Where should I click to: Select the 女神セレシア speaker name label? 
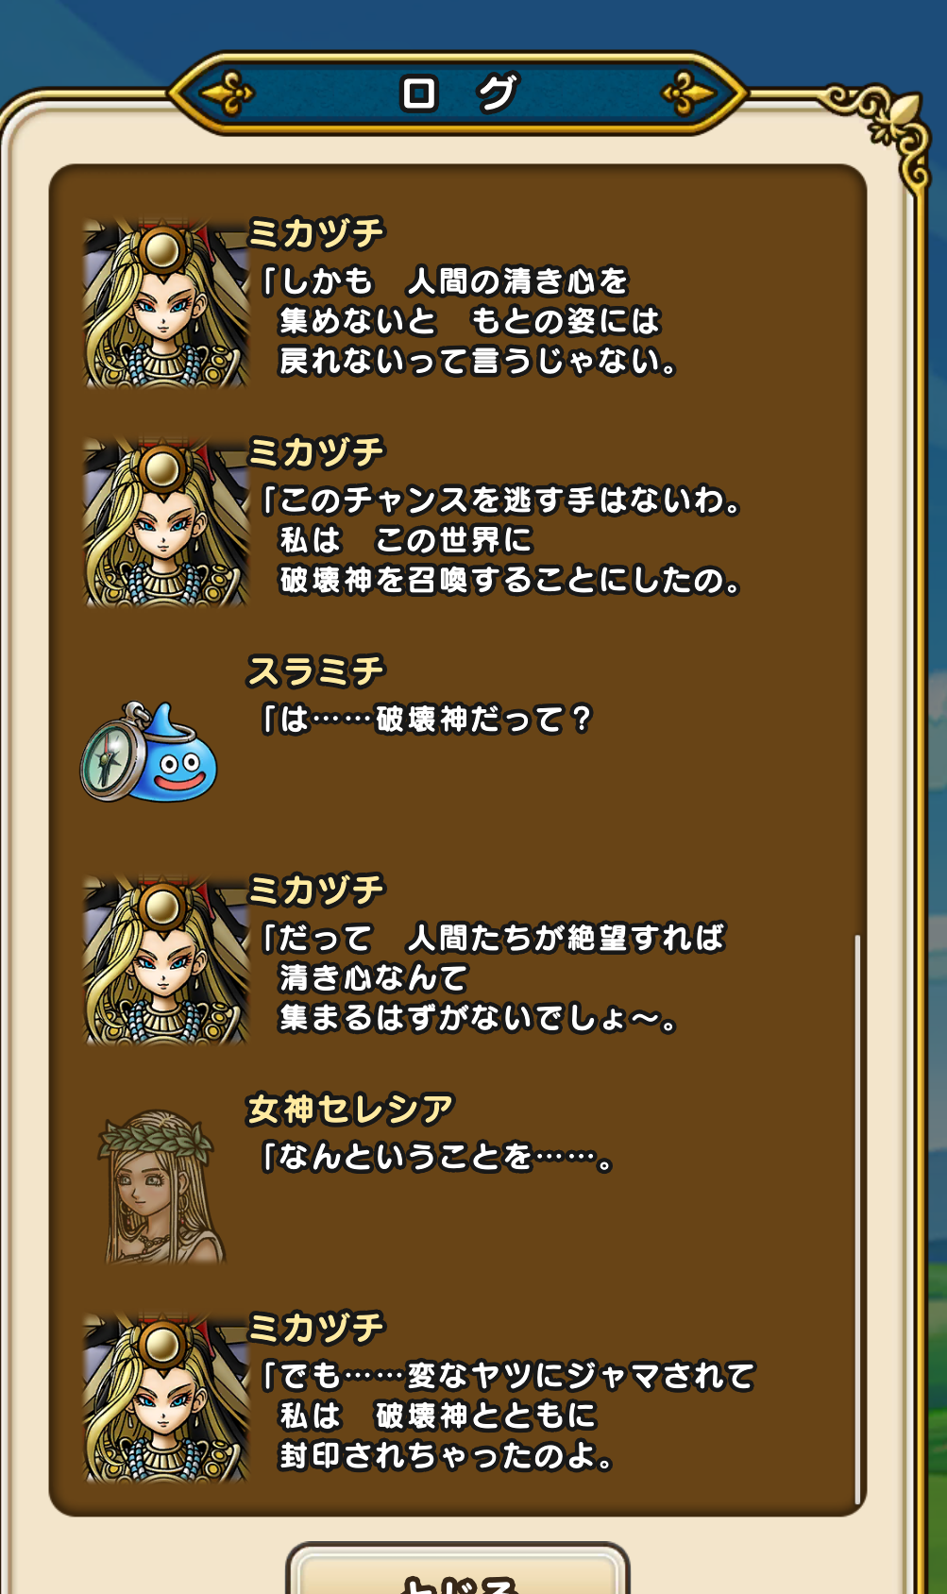coord(350,1109)
